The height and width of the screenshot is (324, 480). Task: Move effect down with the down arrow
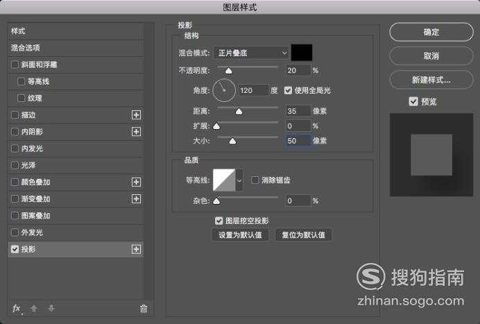coord(51,308)
